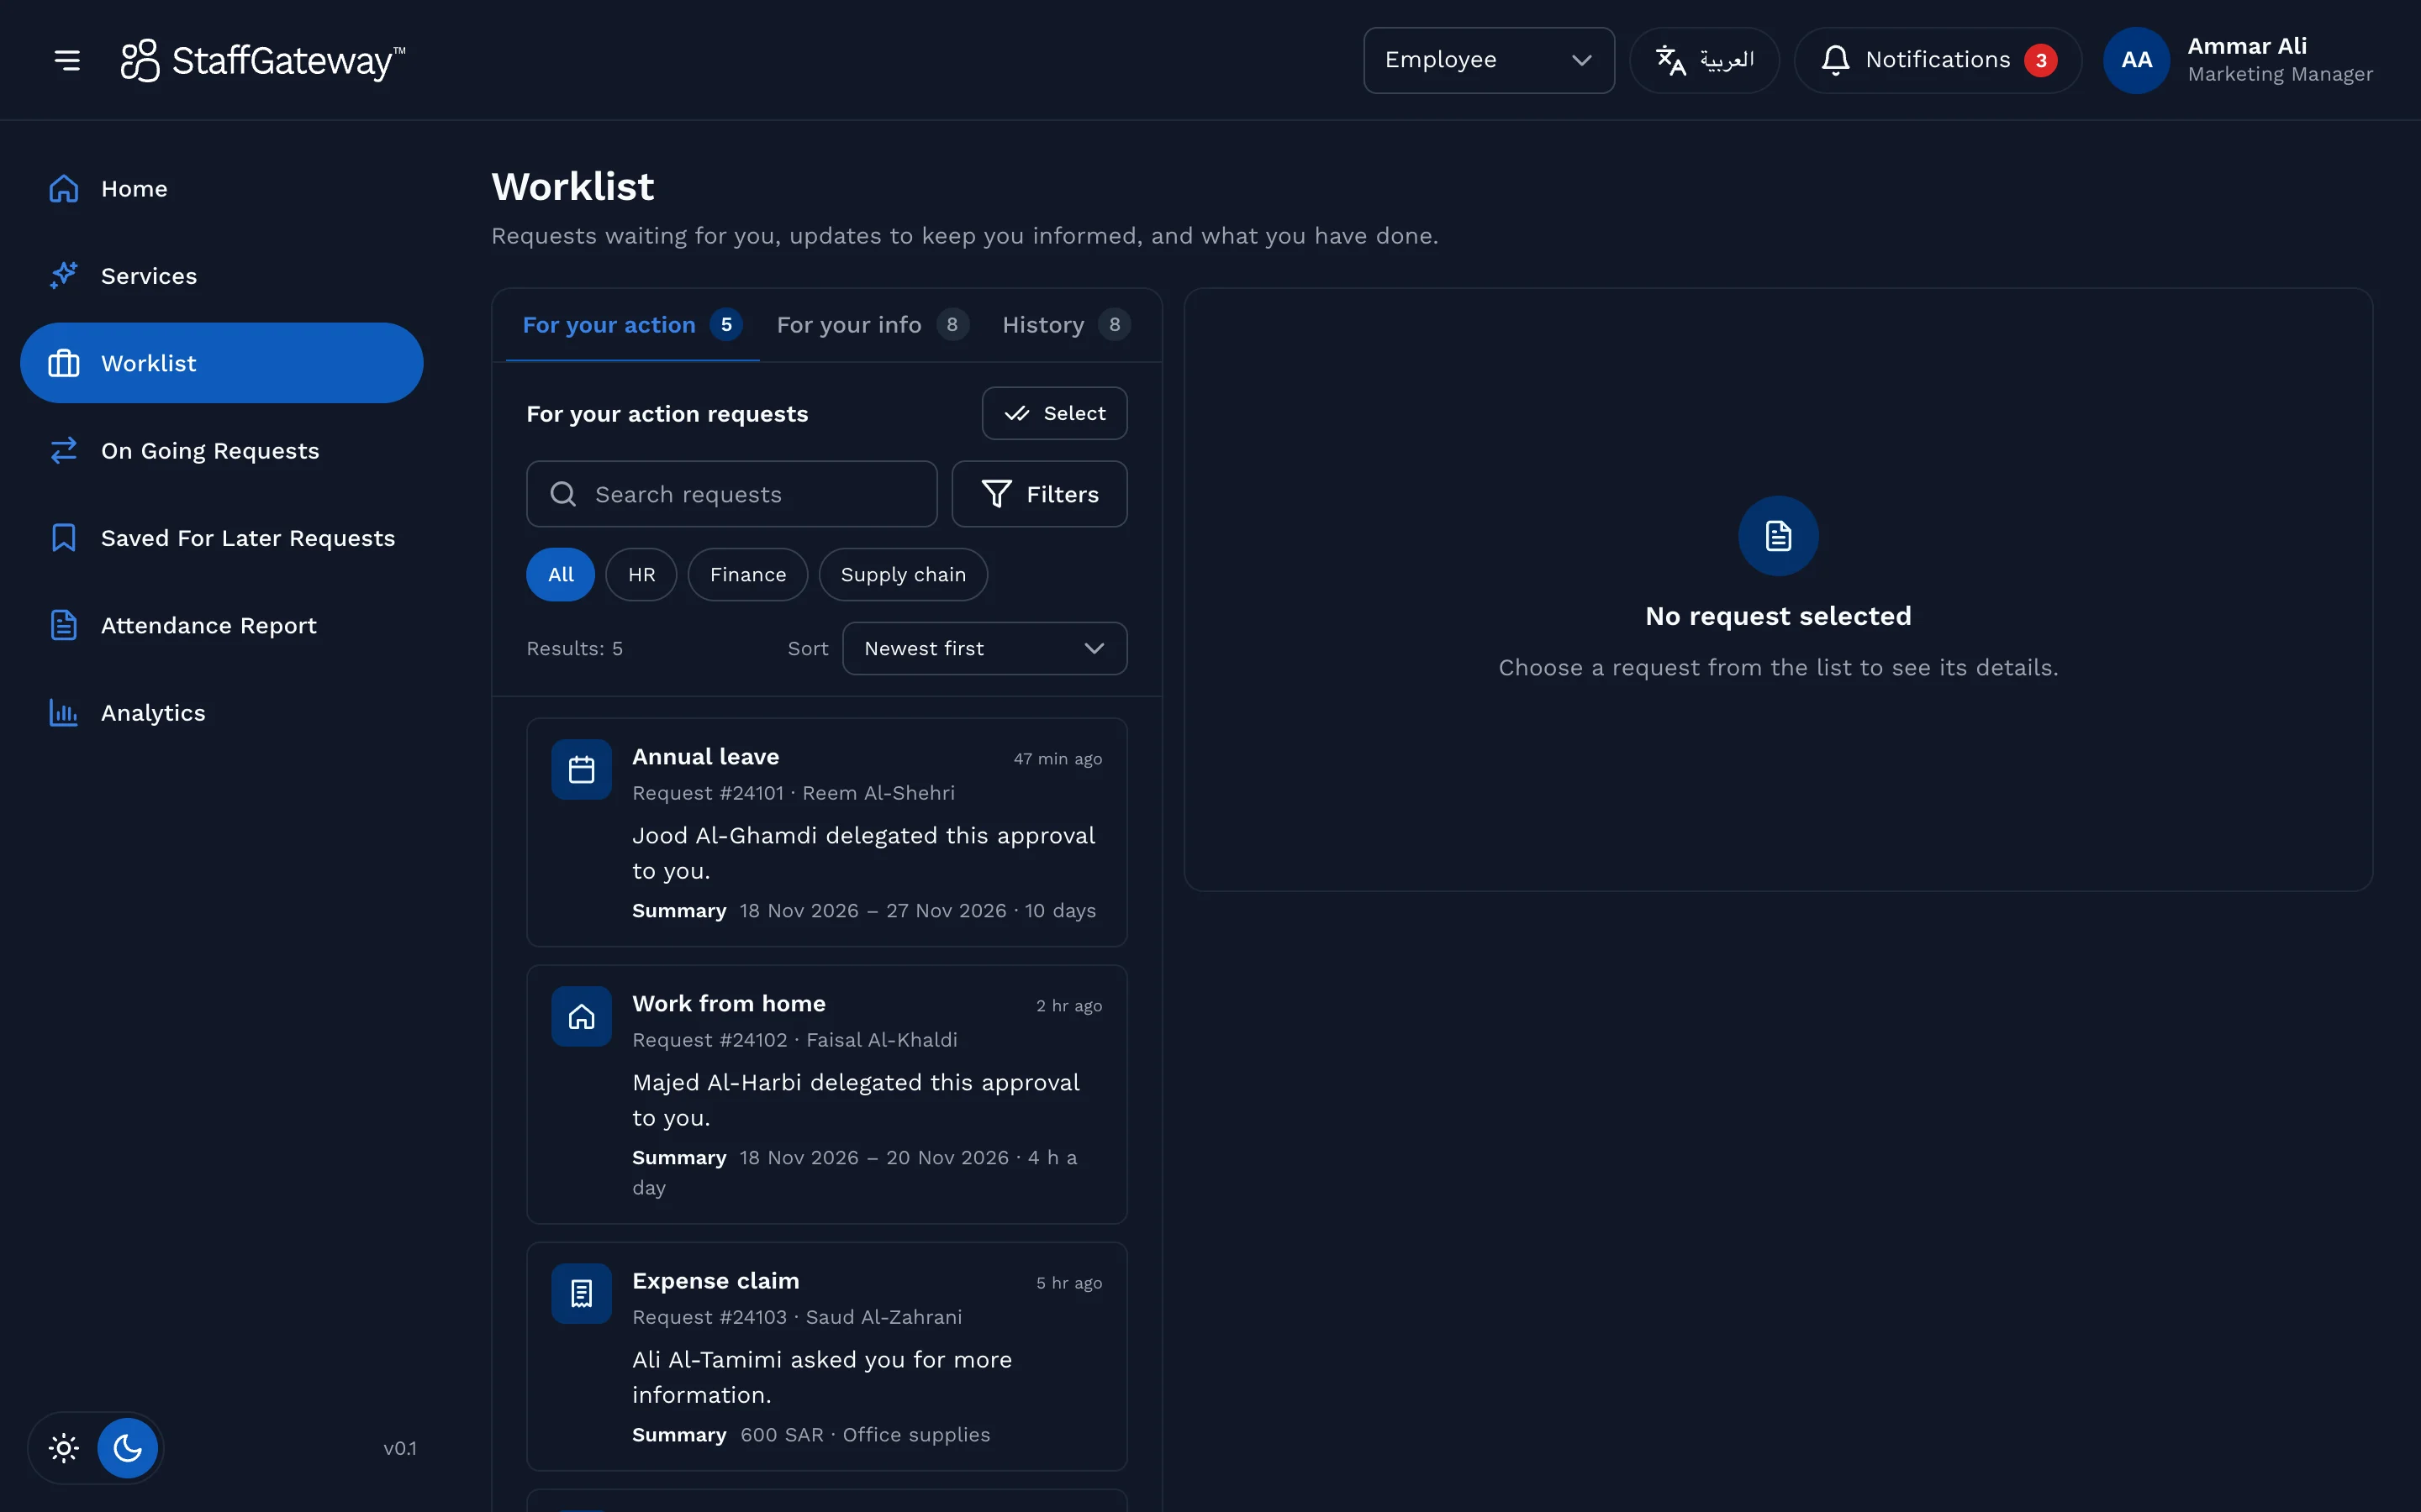The height and width of the screenshot is (1512, 2421).
Task: Select the Finance category chip
Action: coord(747,575)
